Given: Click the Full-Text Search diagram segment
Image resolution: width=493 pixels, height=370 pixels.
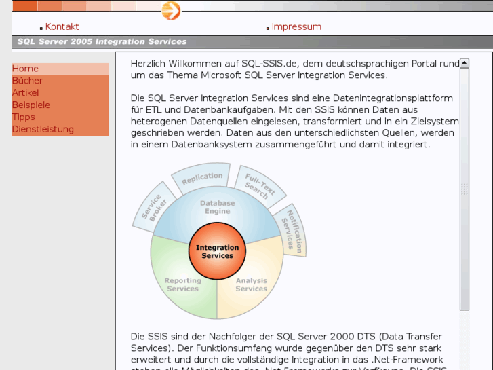Looking at the screenshot, I should click(260, 186).
